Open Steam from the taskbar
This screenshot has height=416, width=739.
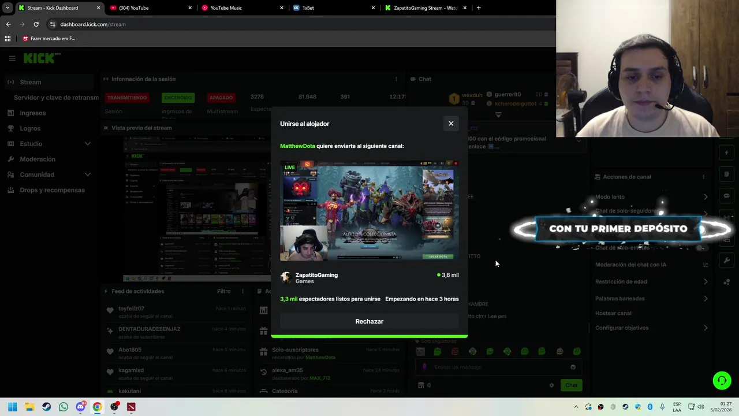[x=46, y=407]
